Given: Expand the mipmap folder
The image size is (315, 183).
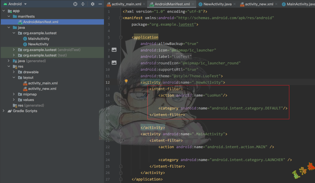Looking at the screenshot, I should 14,94.
